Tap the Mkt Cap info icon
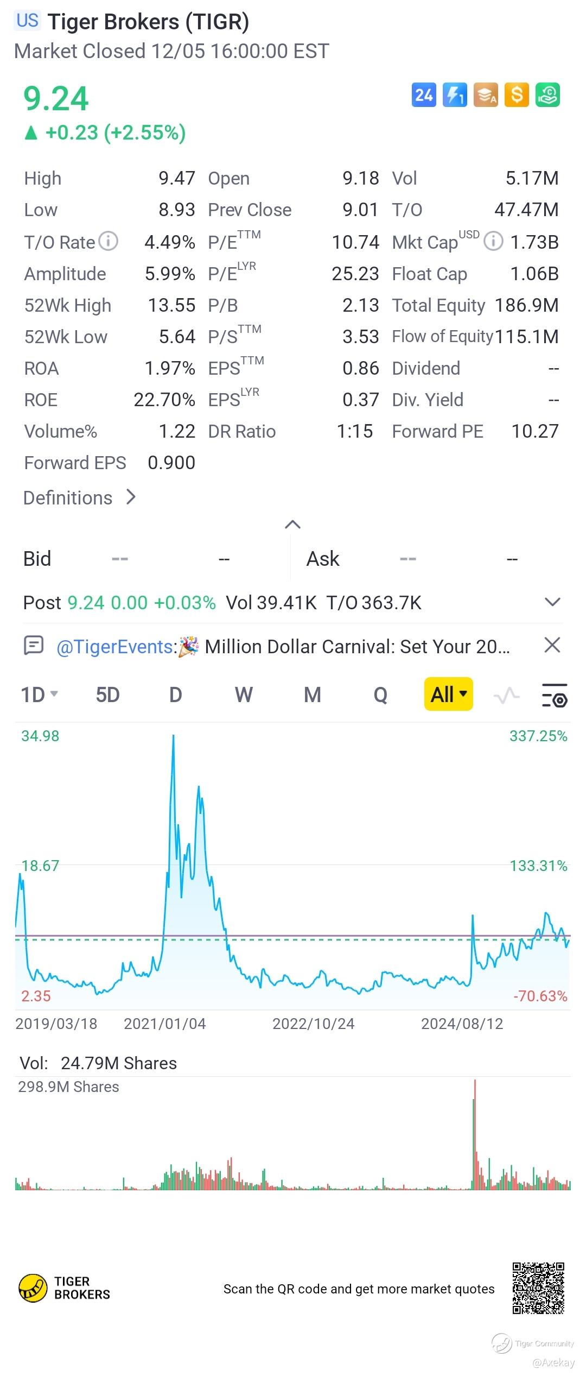The width and height of the screenshot is (586, 1376). 493,241
